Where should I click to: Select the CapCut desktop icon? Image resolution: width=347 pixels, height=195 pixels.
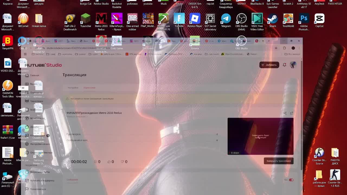319,21
